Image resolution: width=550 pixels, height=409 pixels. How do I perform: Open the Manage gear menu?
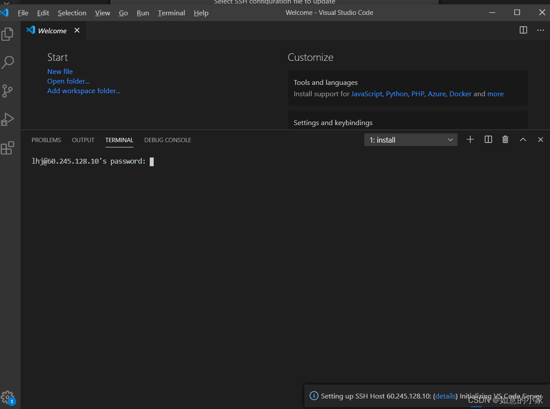click(7, 397)
